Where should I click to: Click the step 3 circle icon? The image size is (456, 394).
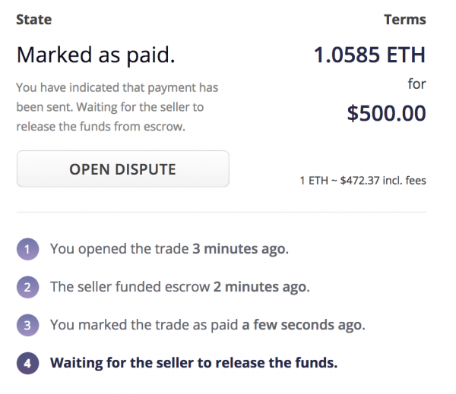[x=27, y=324]
